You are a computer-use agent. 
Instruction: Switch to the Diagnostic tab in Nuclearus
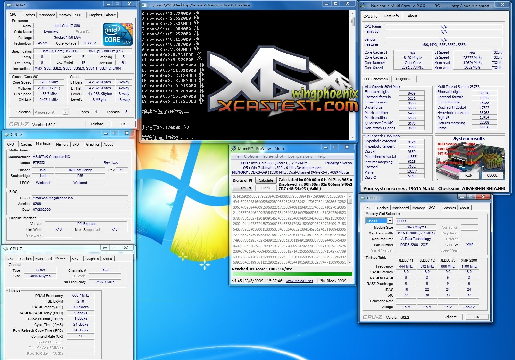(404, 79)
